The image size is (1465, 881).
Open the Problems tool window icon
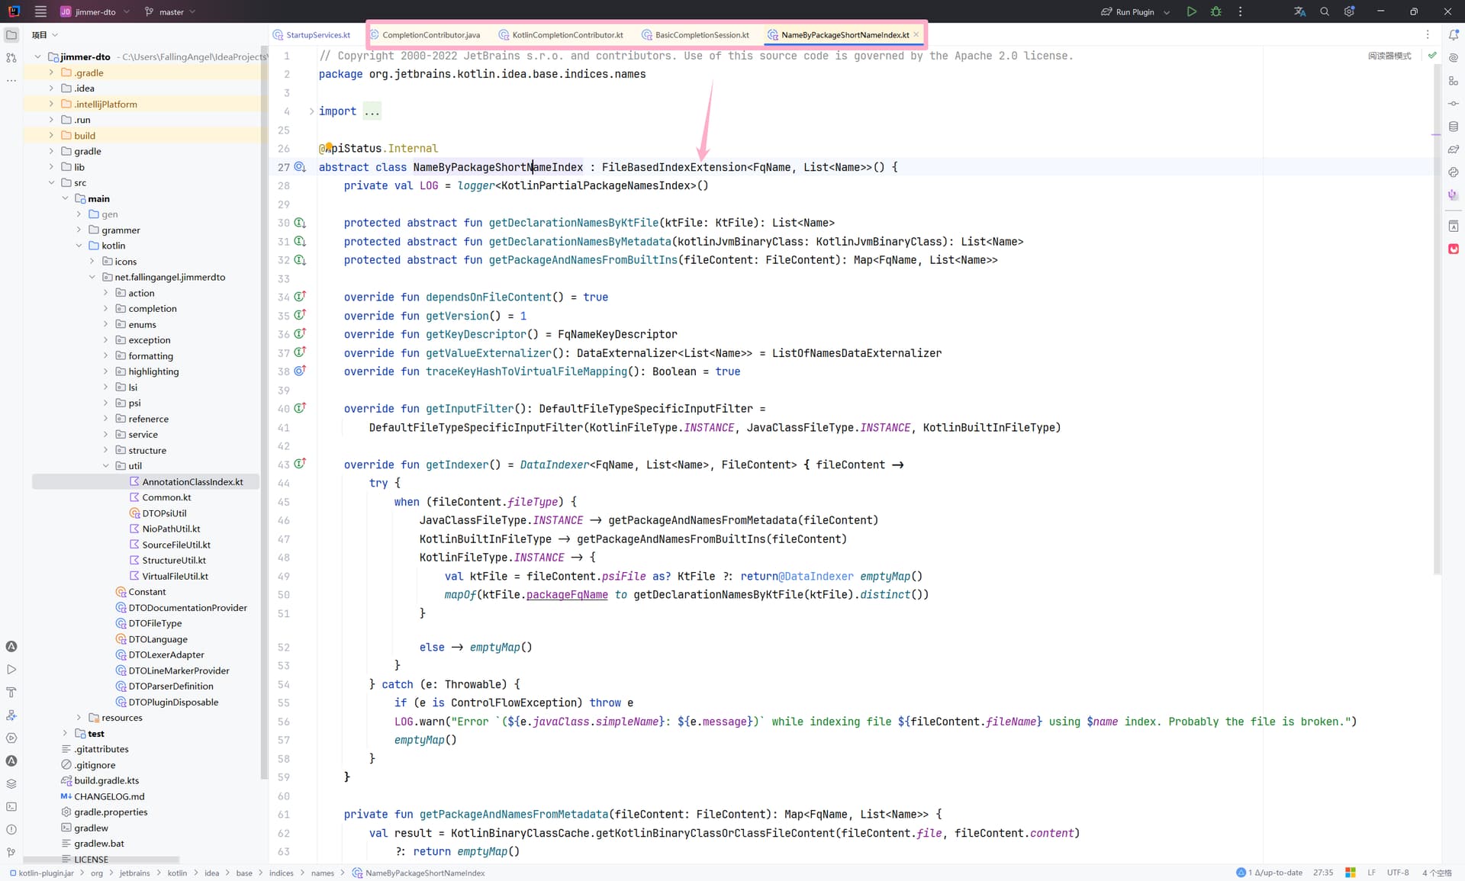pyautogui.click(x=11, y=829)
